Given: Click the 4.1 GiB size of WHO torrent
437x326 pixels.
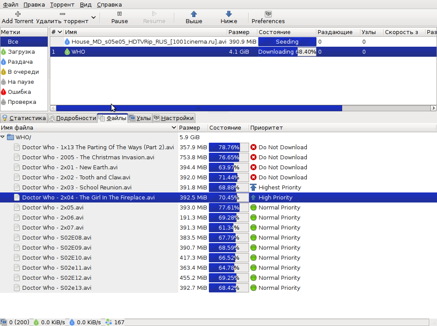Looking at the screenshot, I should coord(239,52).
